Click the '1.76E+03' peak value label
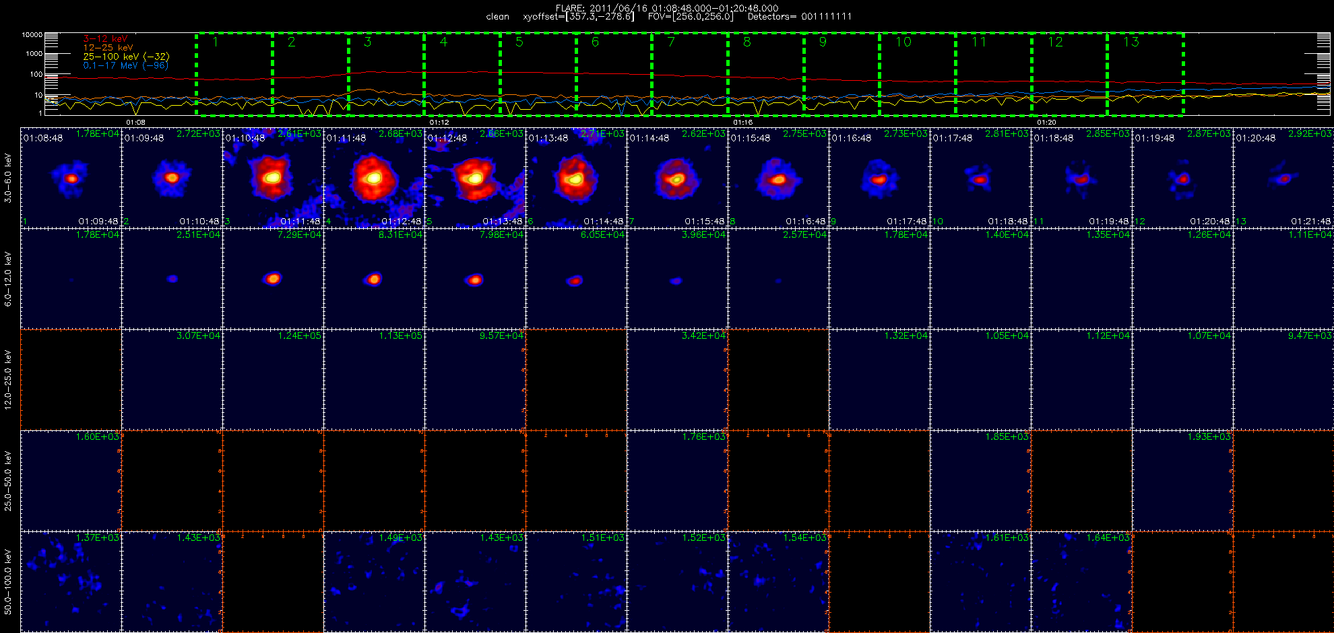The image size is (1334, 633). point(703,436)
